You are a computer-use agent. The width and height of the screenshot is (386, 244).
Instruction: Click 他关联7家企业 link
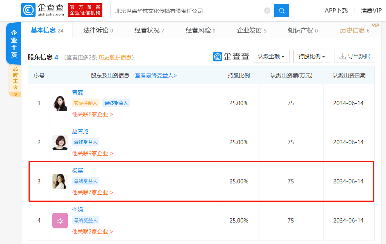[92, 192]
